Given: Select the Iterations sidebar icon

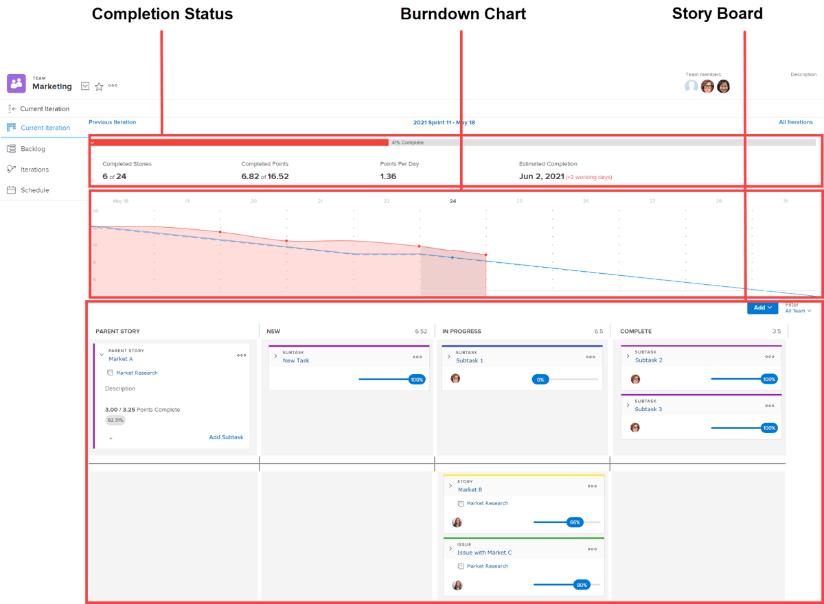Looking at the screenshot, I should tap(11, 170).
